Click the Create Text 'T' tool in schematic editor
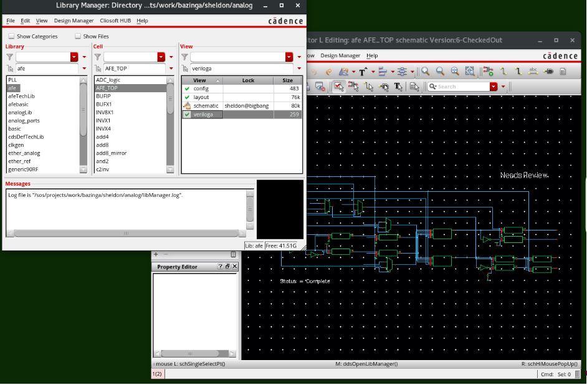Image resolution: width=587 pixels, height=385 pixels. 363,72
